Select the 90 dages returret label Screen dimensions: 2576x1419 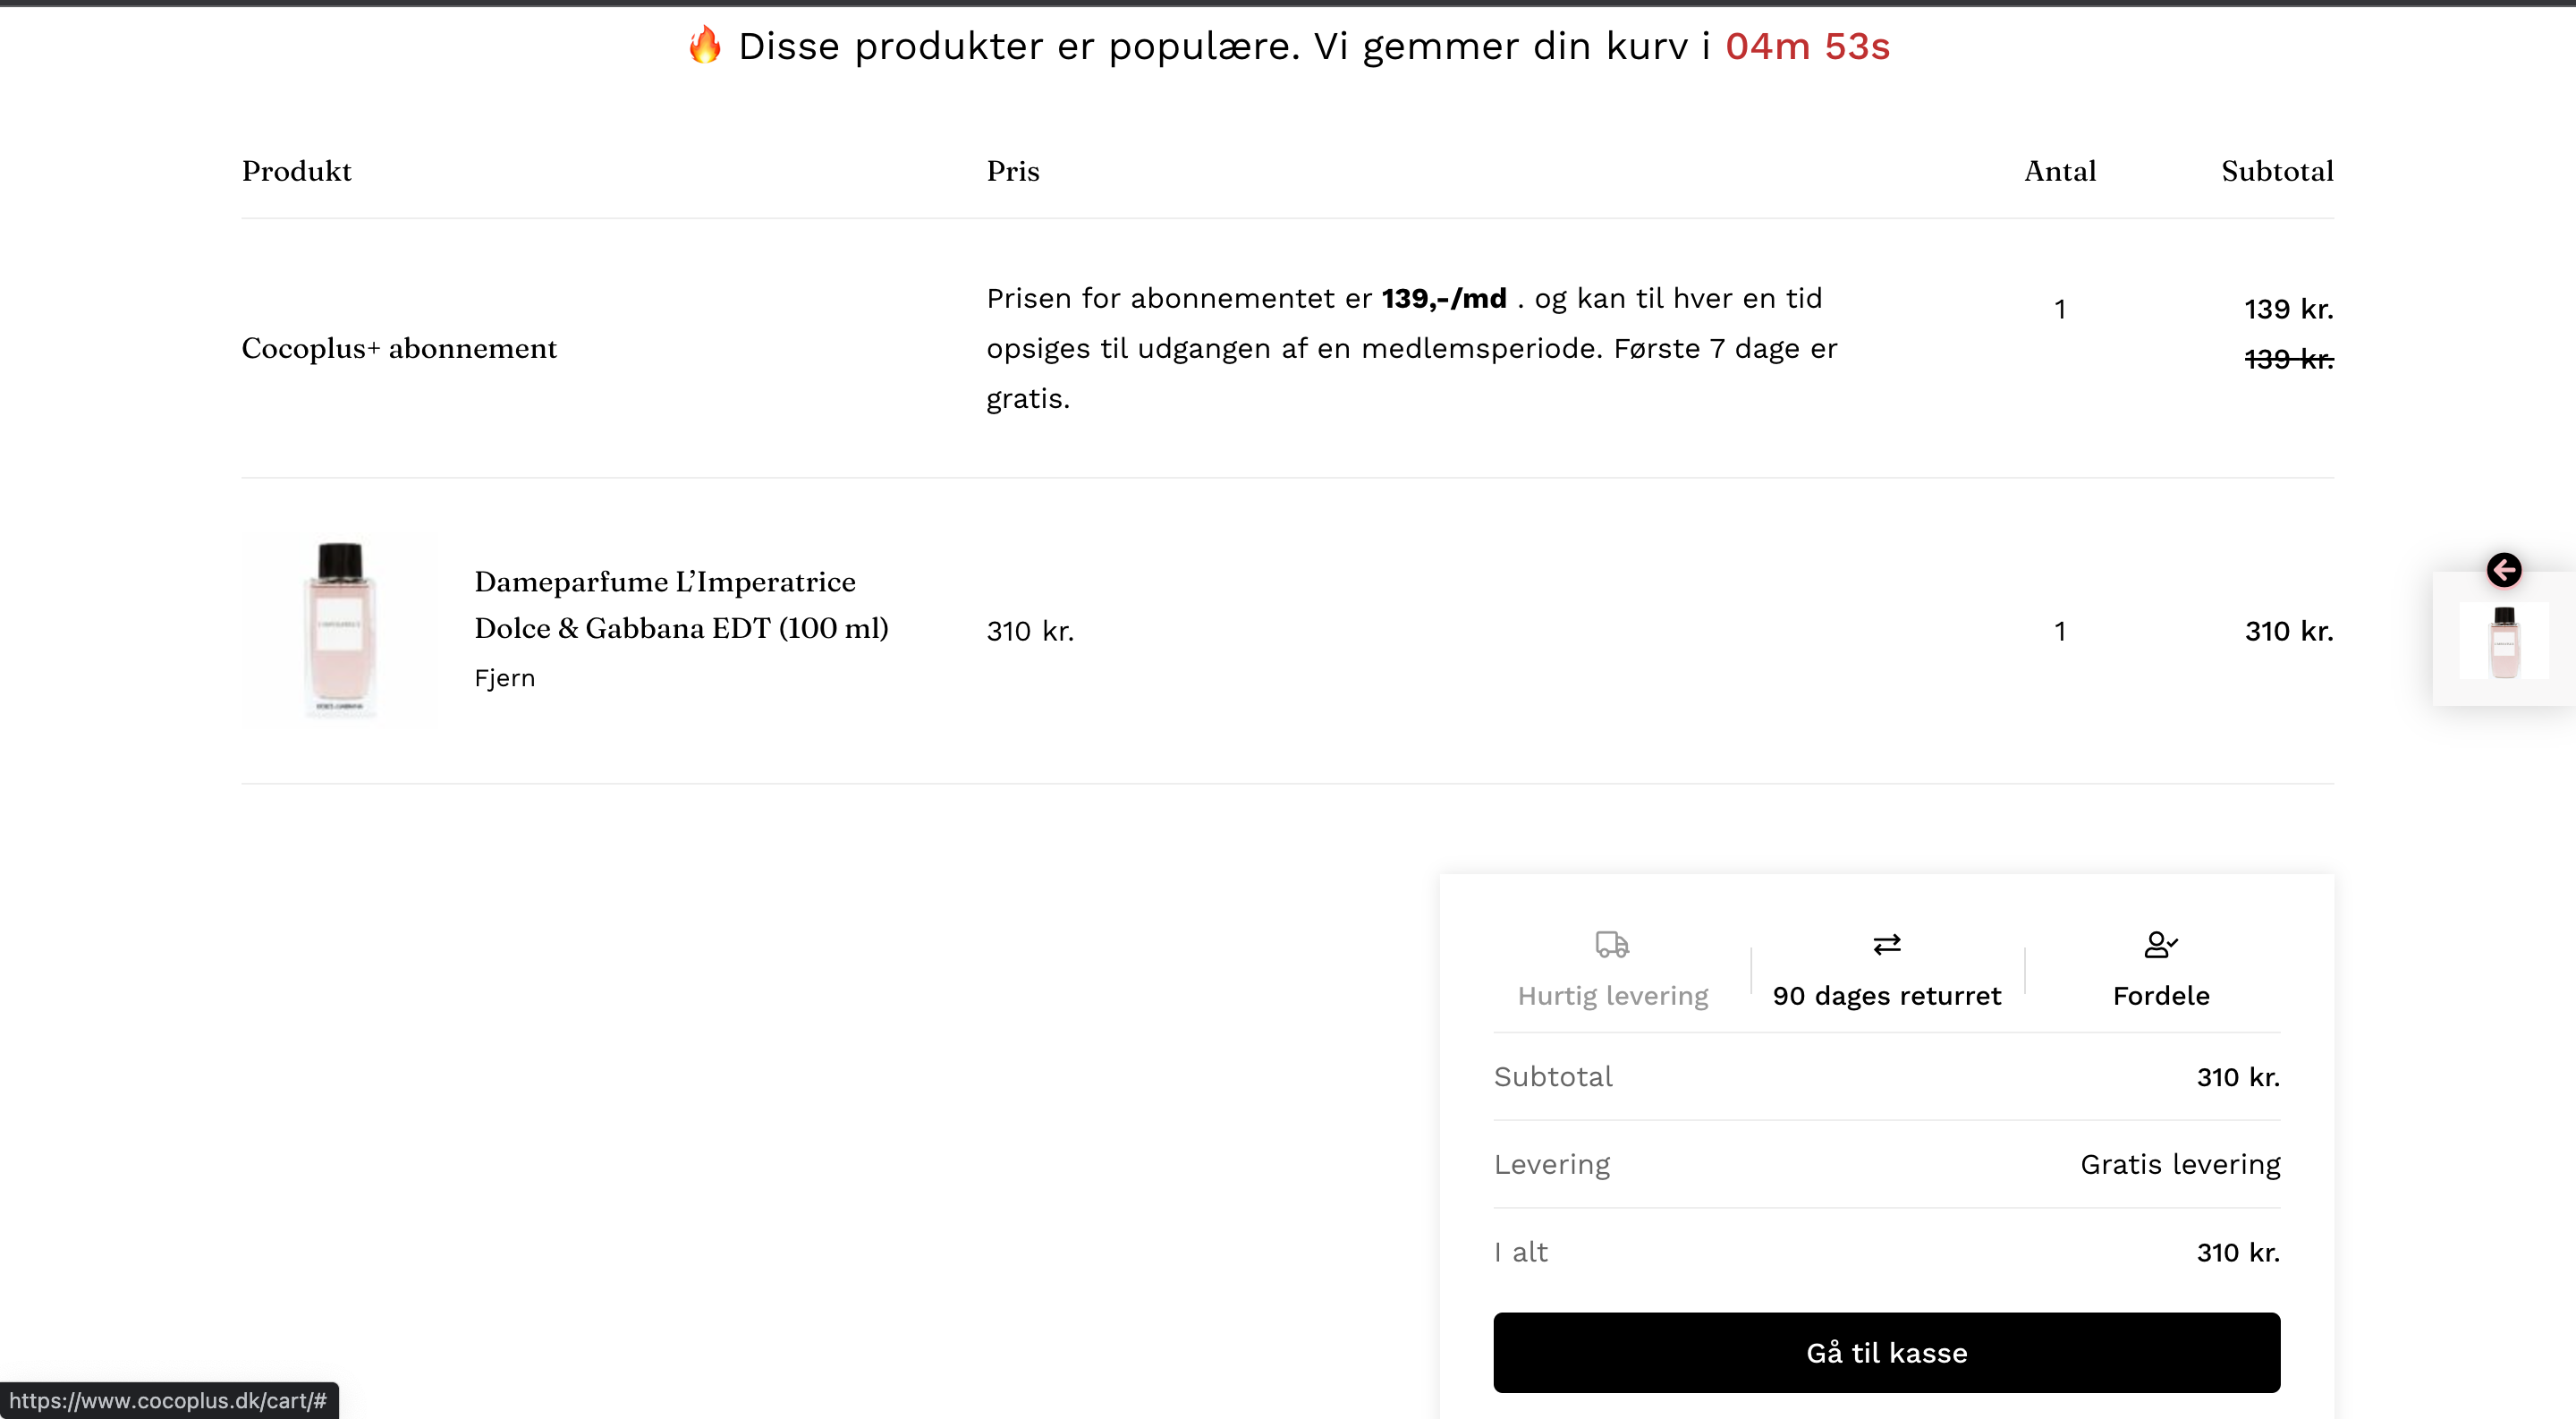pyautogui.click(x=1886, y=996)
